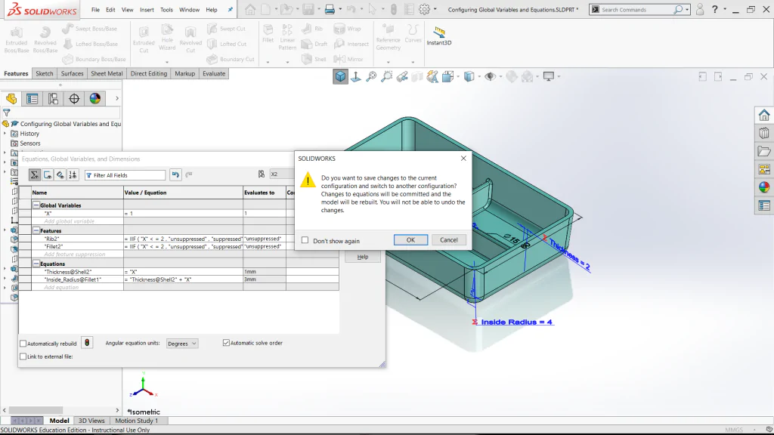Image resolution: width=774 pixels, height=435 pixels.
Task: Open the File Explorer task pane icon
Action: (x=764, y=151)
